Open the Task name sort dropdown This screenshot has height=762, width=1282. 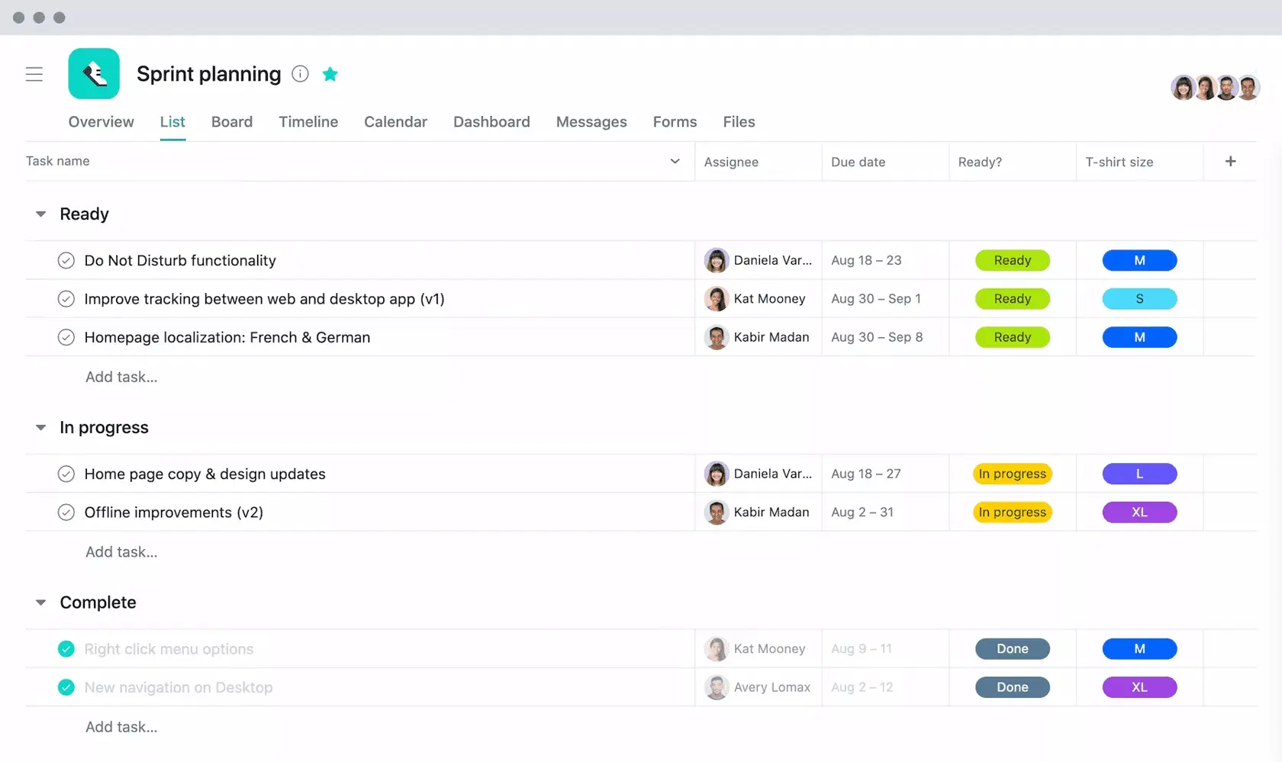pos(675,161)
